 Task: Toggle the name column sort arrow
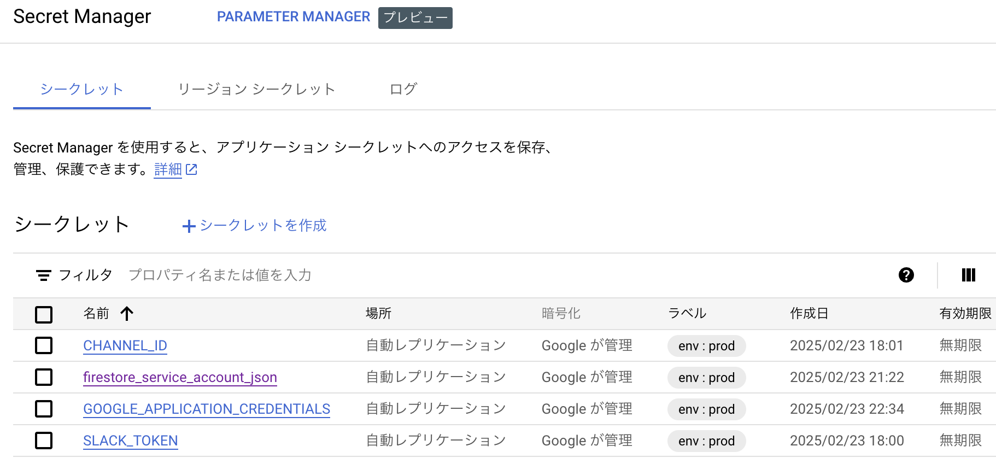[x=127, y=314]
